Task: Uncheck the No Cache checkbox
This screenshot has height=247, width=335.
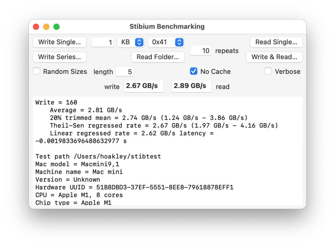Action: [x=194, y=71]
